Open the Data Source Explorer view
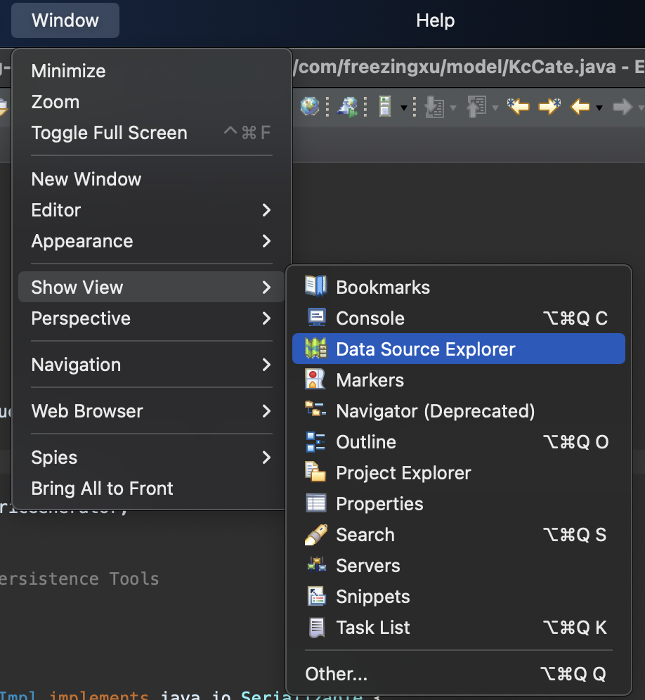Image resolution: width=645 pixels, height=700 pixels. click(425, 348)
